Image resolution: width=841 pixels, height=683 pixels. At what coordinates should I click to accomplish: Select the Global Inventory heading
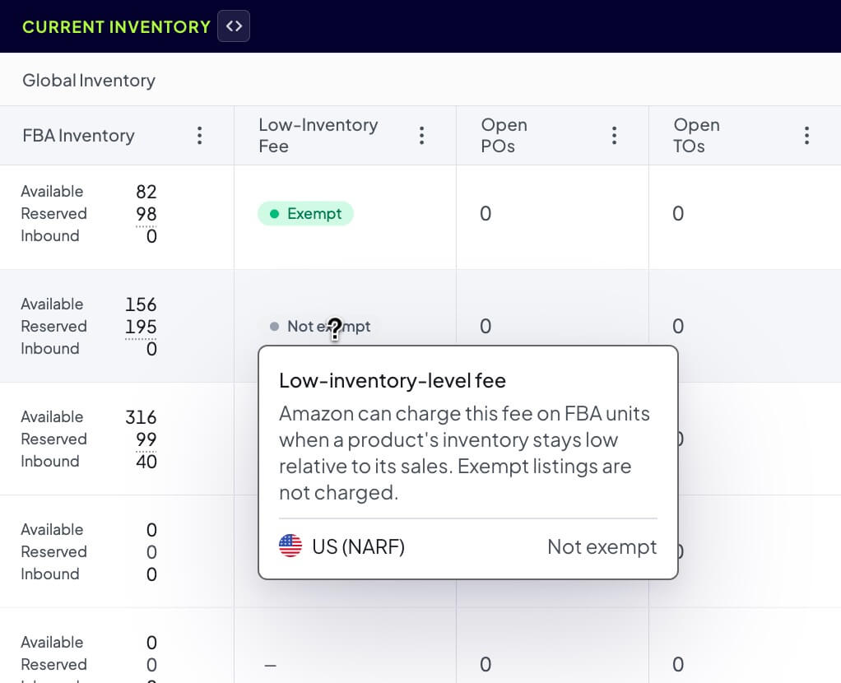pyautogui.click(x=89, y=81)
